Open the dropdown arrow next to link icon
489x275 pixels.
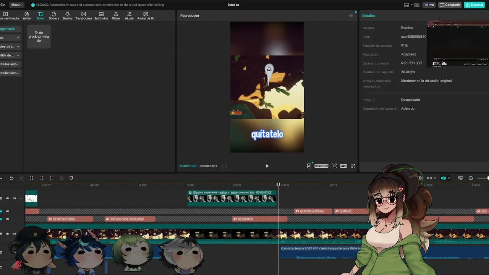pos(435,178)
